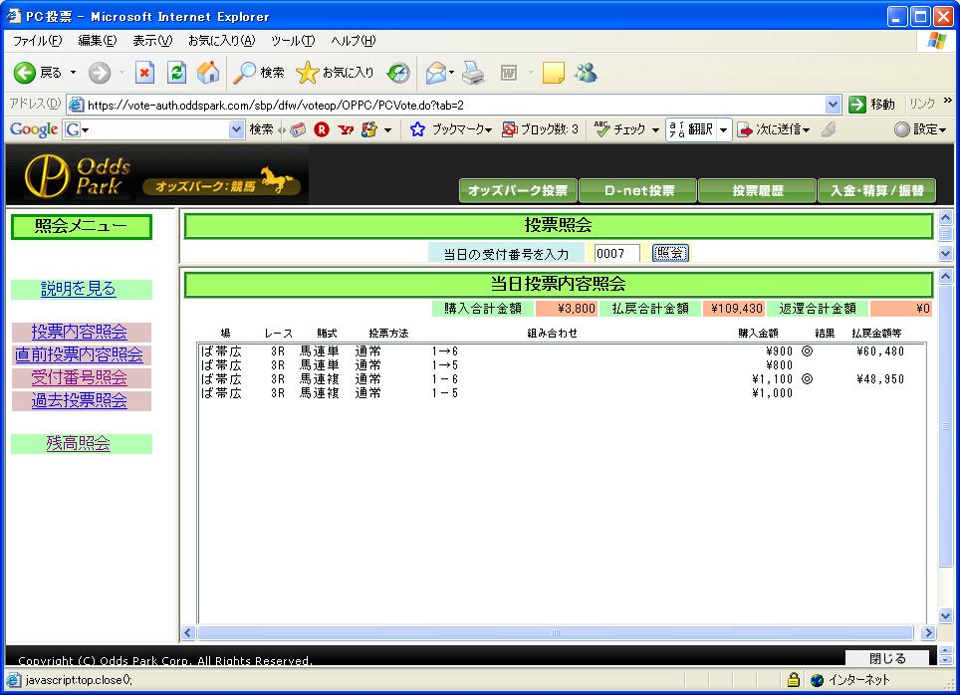Click the Messenger people icon
This screenshot has height=695, width=960.
[586, 73]
